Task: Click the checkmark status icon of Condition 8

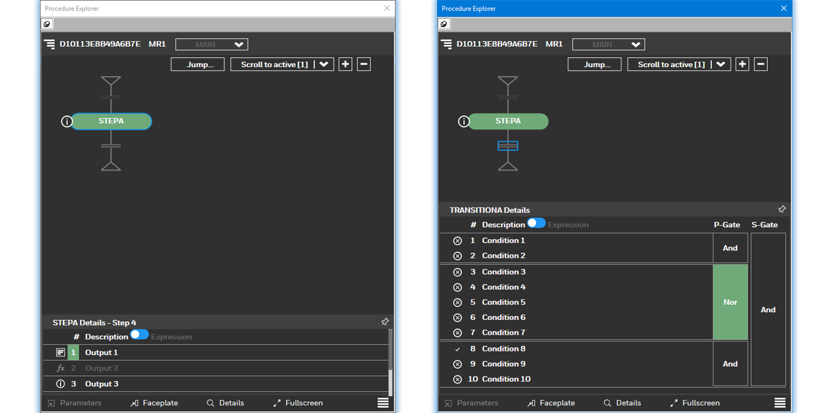Action: [458, 349]
